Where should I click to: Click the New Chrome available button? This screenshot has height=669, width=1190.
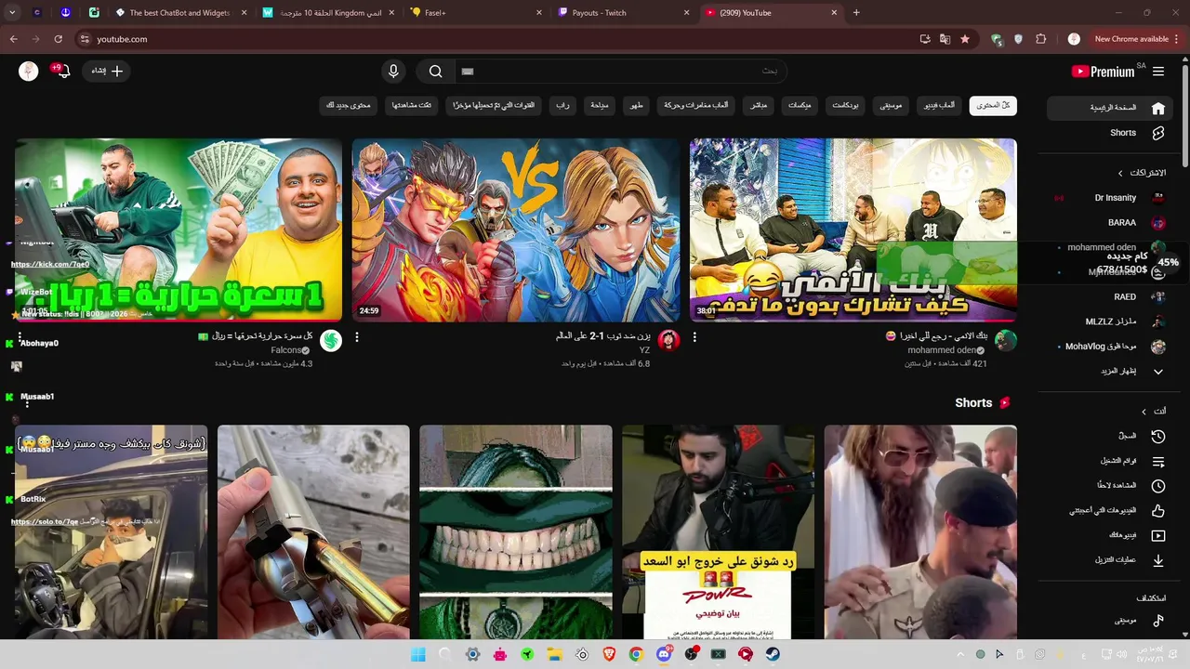1136,39
